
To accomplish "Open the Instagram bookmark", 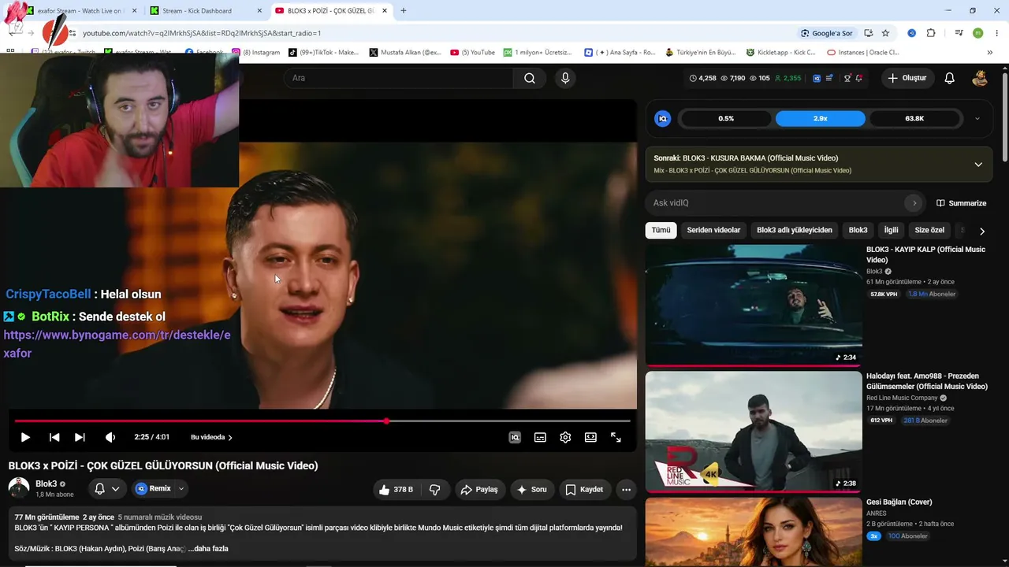I will coord(255,53).
